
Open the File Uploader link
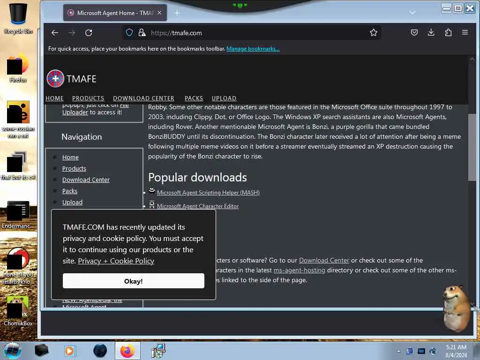click(x=75, y=112)
